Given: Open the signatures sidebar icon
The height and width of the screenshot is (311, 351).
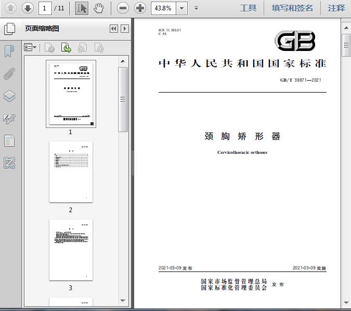Looking at the screenshot, I should [x=9, y=119].
